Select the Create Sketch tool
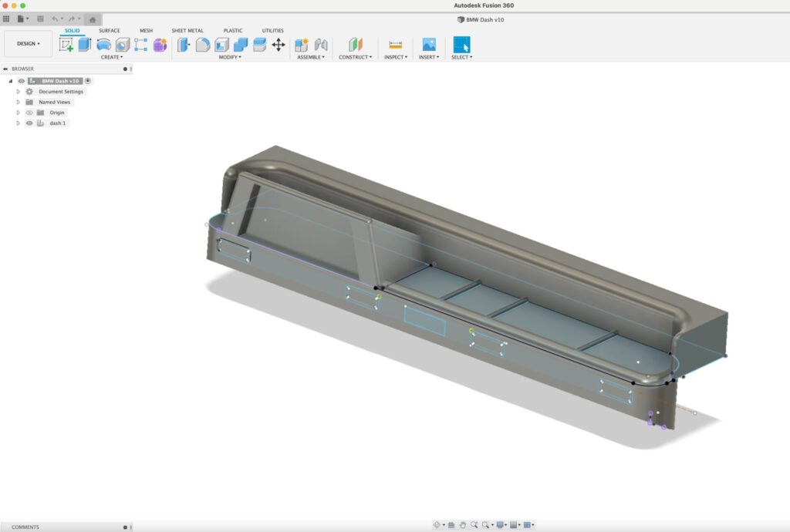This screenshot has height=532, width=790. [66, 44]
